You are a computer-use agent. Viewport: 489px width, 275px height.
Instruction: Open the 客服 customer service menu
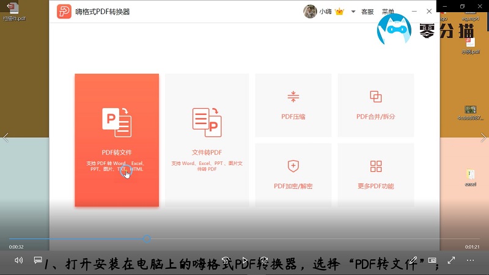pyautogui.click(x=367, y=12)
